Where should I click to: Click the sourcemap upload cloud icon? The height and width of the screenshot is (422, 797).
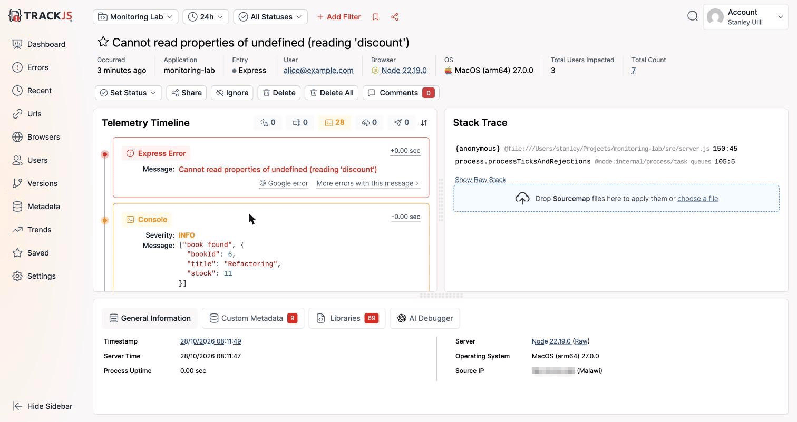pos(522,199)
